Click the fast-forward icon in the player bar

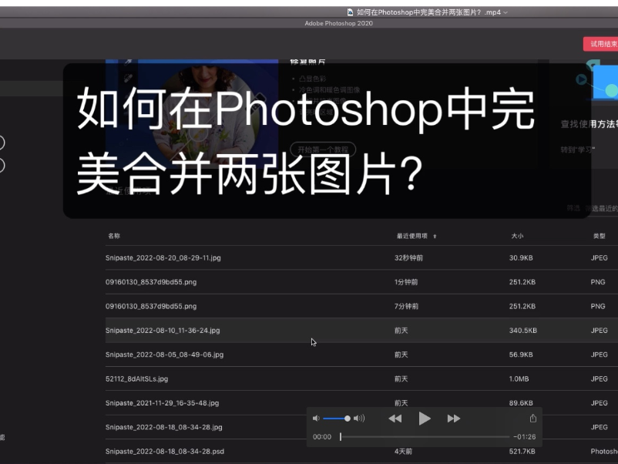454,419
